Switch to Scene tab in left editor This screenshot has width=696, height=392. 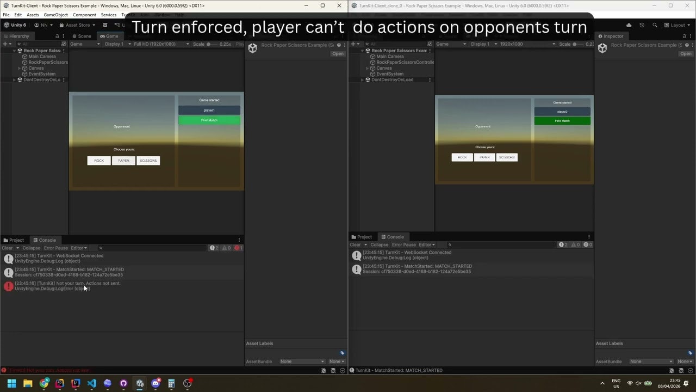tap(82, 36)
